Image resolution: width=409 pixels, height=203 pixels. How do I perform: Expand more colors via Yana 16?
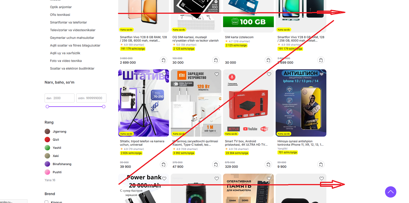[50, 180]
